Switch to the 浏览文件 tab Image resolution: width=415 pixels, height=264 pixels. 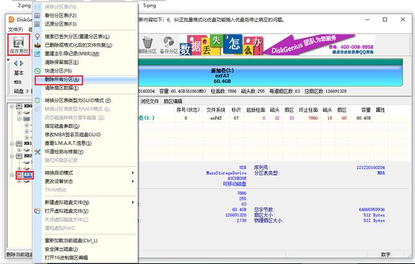point(149,101)
